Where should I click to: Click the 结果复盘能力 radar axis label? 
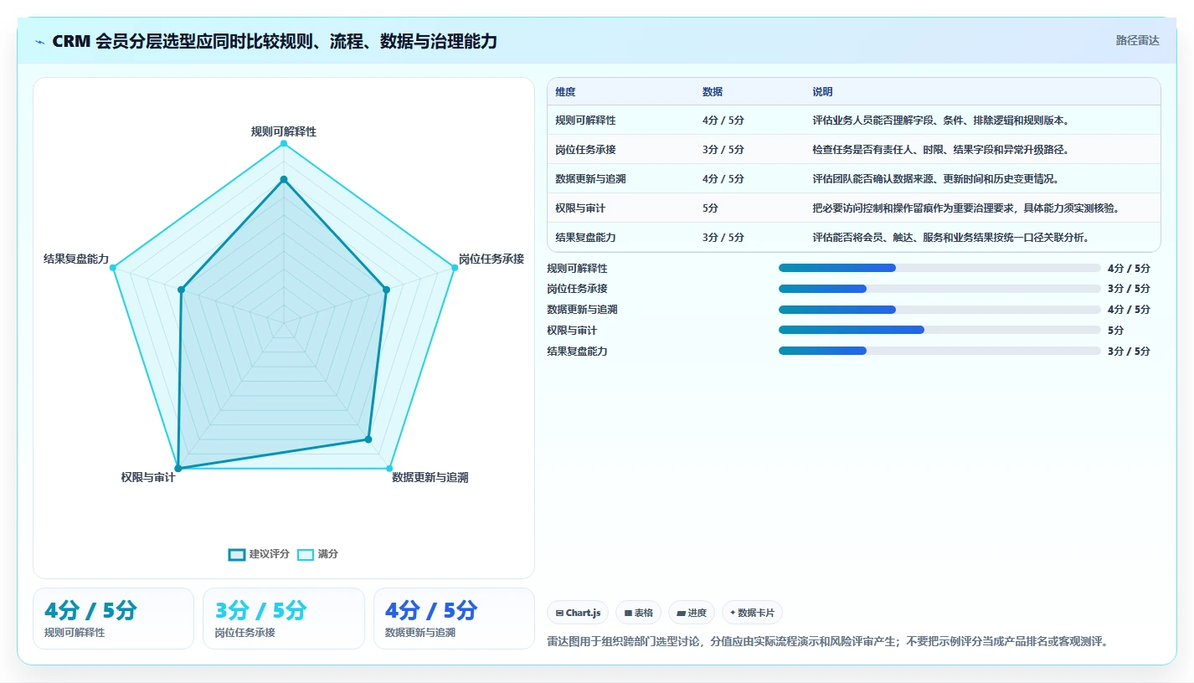point(76,259)
